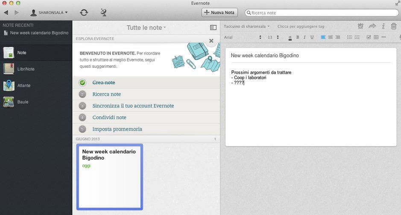Open the Arial font selector

(x=243, y=37)
